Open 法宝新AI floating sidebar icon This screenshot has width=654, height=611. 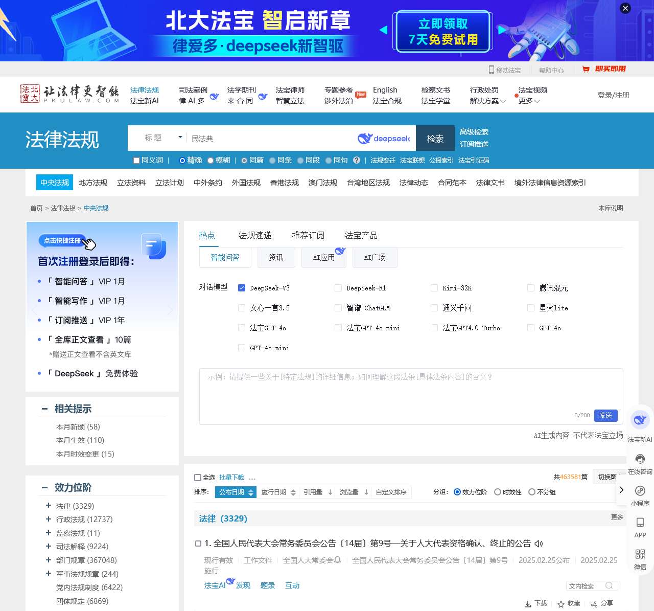[x=640, y=420]
